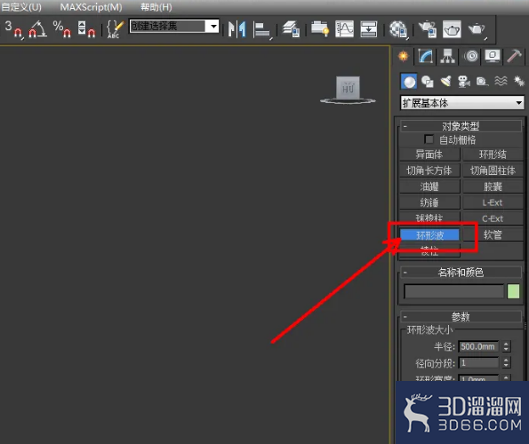Open Render Setup teapot icon
The width and height of the screenshot is (529, 444).
point(428,29)
